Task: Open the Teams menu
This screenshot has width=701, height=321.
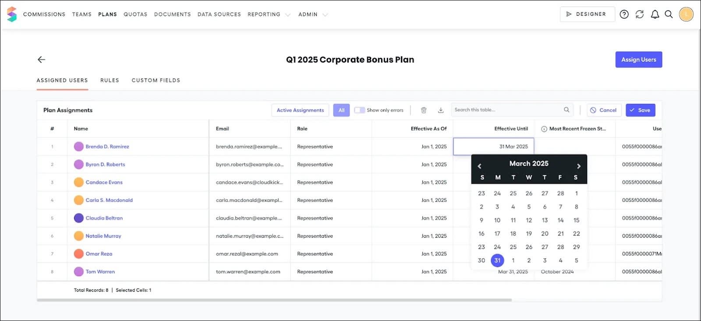Action: click(82, 14)
